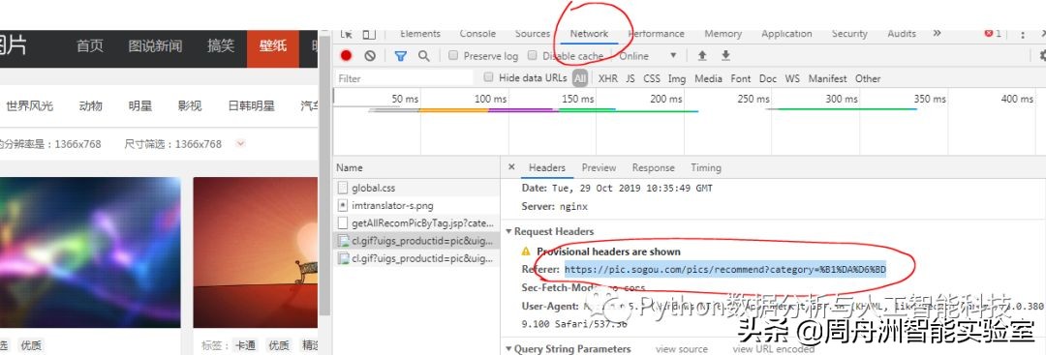Switch to the Response detail tab

pos(653,168)
